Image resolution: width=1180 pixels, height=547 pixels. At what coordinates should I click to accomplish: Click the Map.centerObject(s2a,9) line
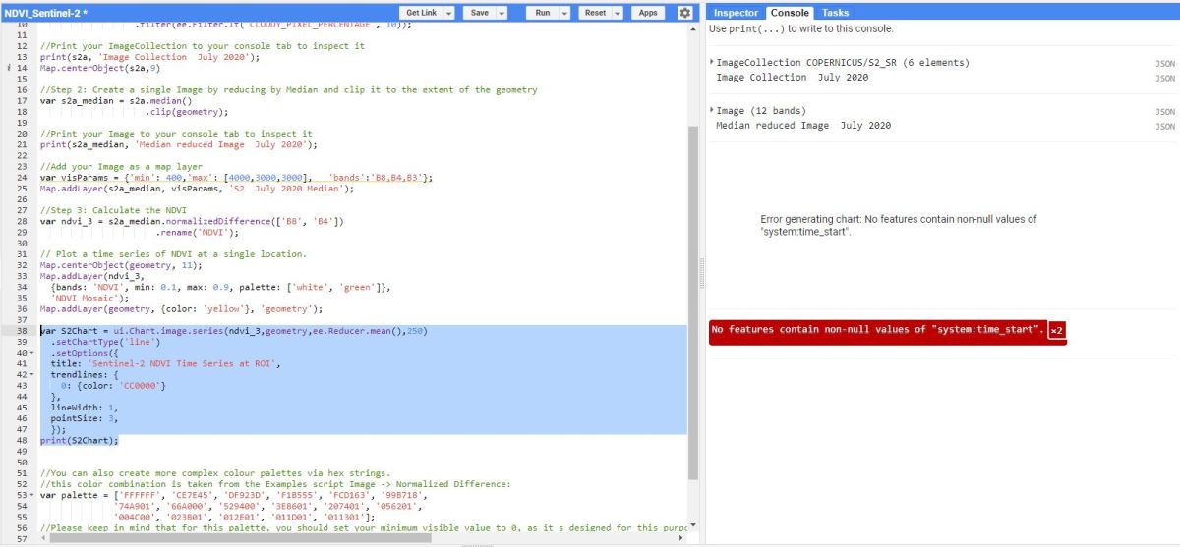pos(98,68)
